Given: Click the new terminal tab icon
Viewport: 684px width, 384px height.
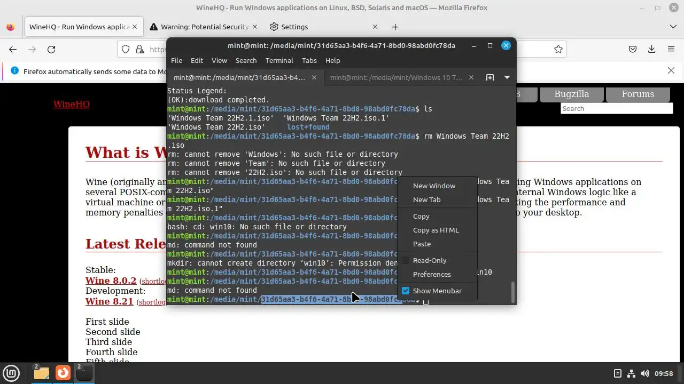Looking at the screenshot, I should coord(489,77).
